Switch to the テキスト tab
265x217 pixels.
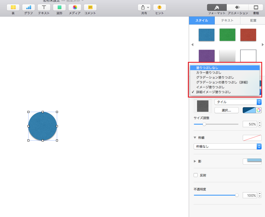click(227, 21)
